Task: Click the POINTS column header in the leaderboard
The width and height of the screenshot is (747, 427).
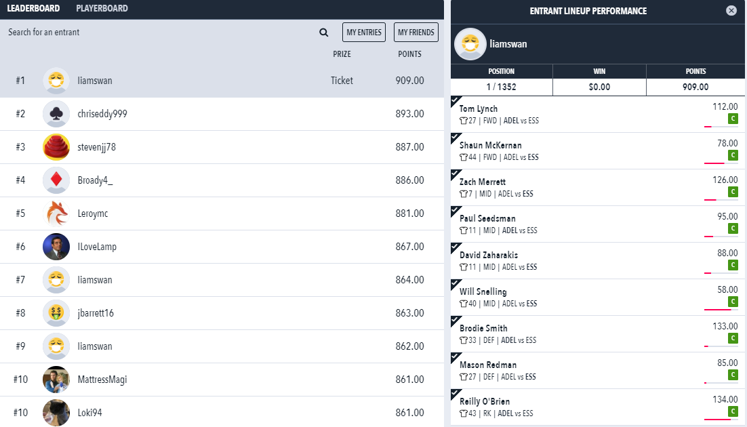Action: pos(409,54)
